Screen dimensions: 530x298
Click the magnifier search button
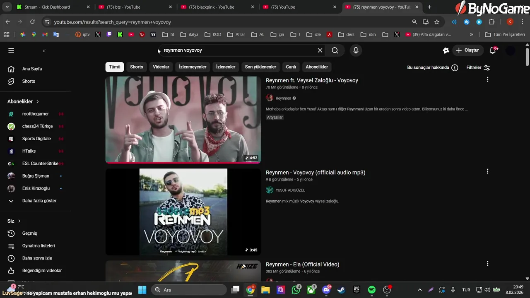[335, 50]
